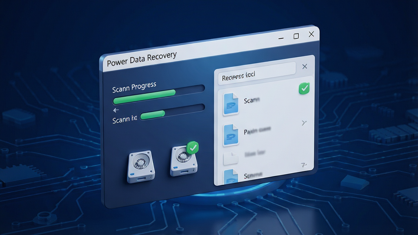Close the Power Data Recovery window
This screenshot has height=235, width=418.
[x=311, y=34]
